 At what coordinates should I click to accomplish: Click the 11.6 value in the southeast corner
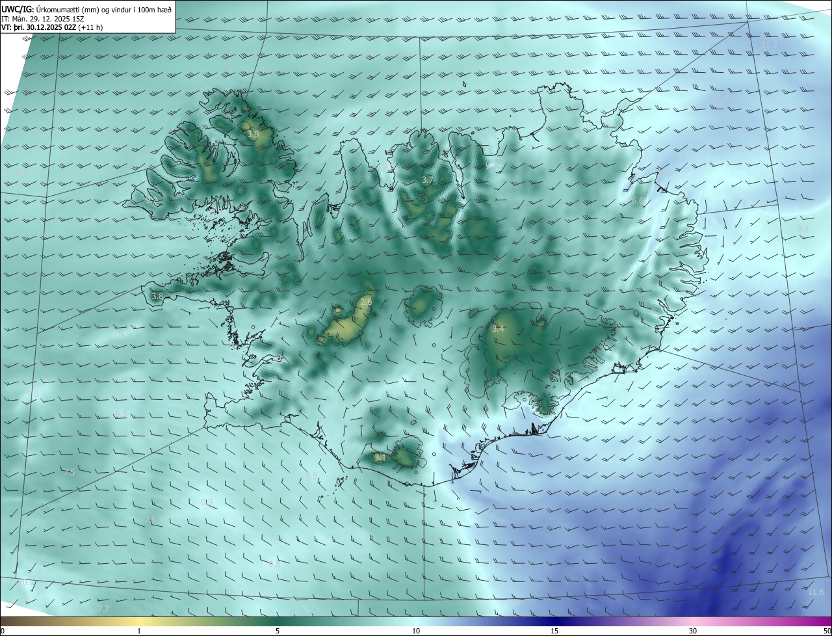tap(816, 592)
